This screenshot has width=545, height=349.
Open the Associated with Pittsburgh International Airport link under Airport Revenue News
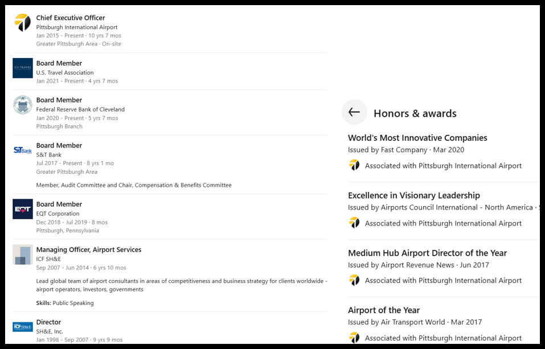pos(443,281)
